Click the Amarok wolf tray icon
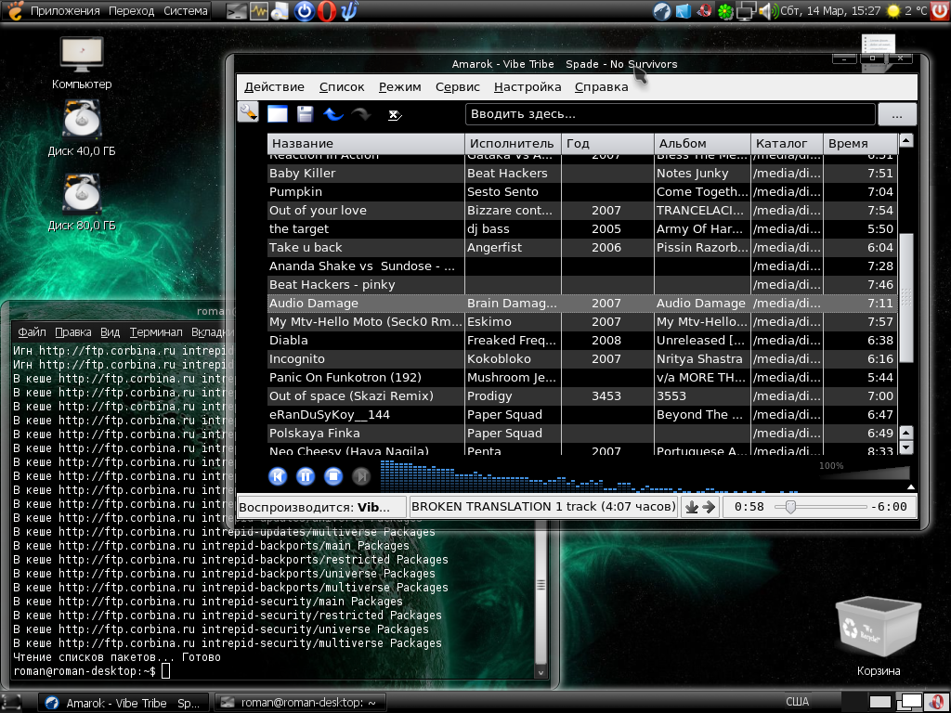This screenshot has height=713, width=951. point(661,11)
